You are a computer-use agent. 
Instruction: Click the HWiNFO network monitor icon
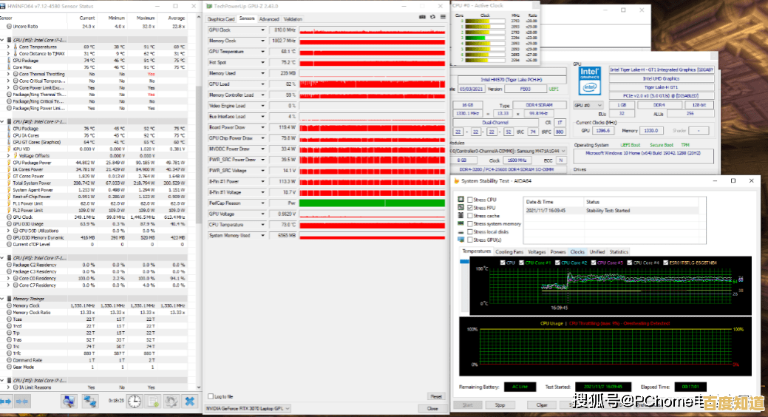pos(90,401)
